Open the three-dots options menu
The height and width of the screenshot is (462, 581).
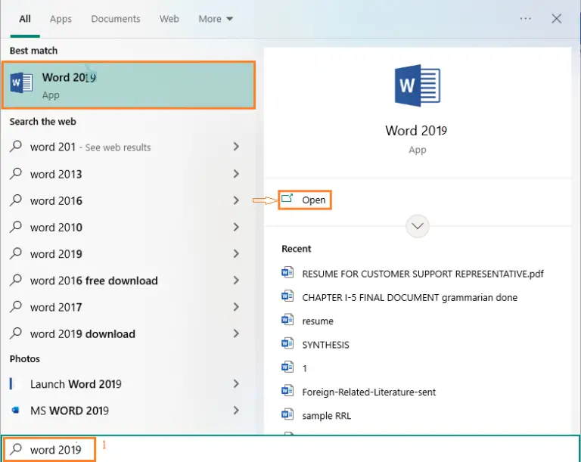click(526, 18)
